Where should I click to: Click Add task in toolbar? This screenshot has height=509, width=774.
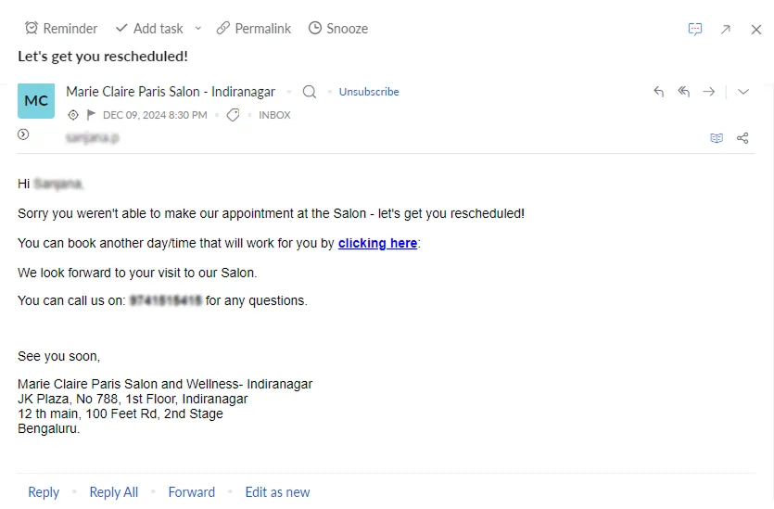(149, 29)
